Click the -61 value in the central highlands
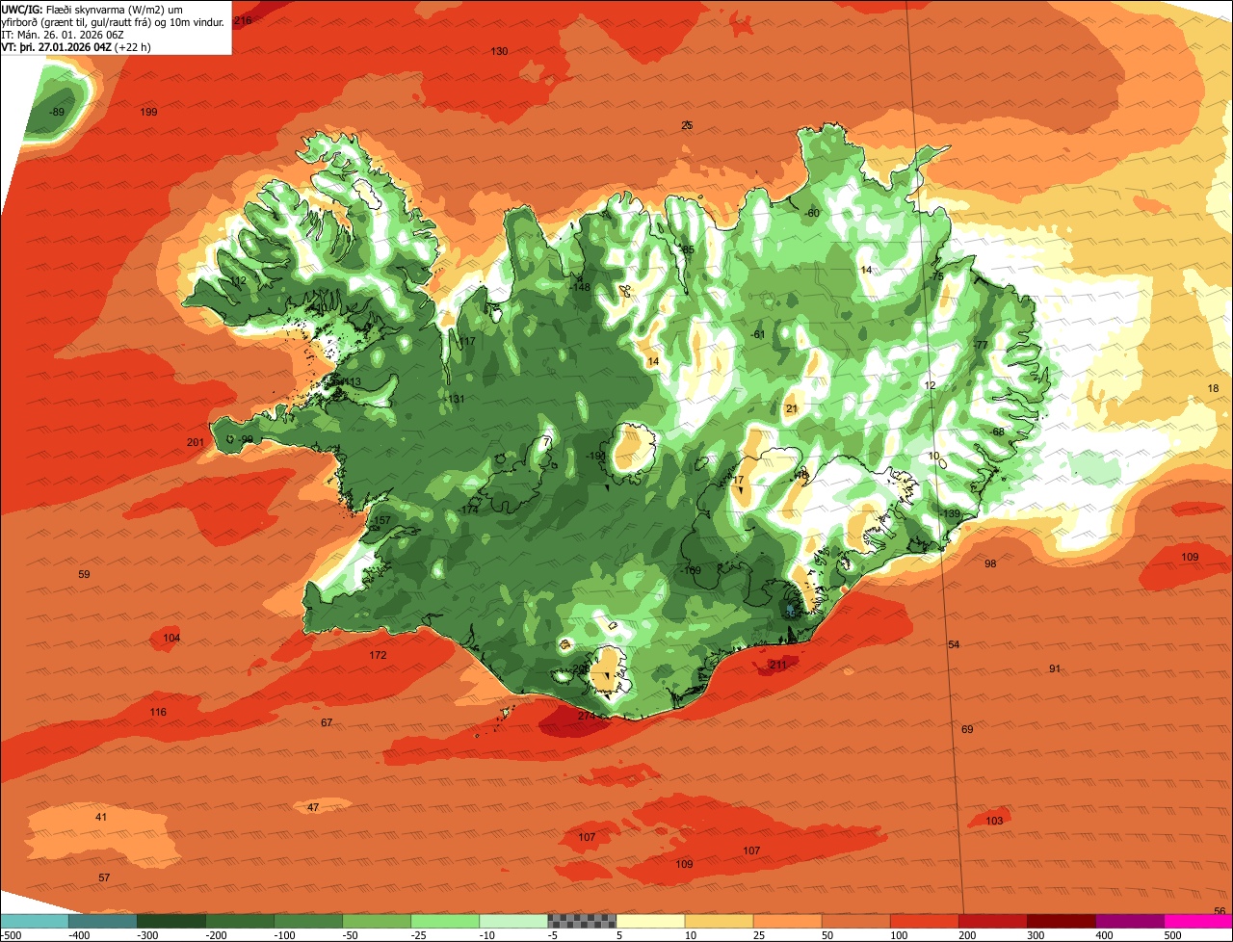This screenshot has height=942, width=1233. [x=757, y=334]
